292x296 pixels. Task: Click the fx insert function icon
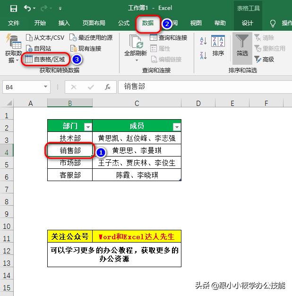point(108,87)
